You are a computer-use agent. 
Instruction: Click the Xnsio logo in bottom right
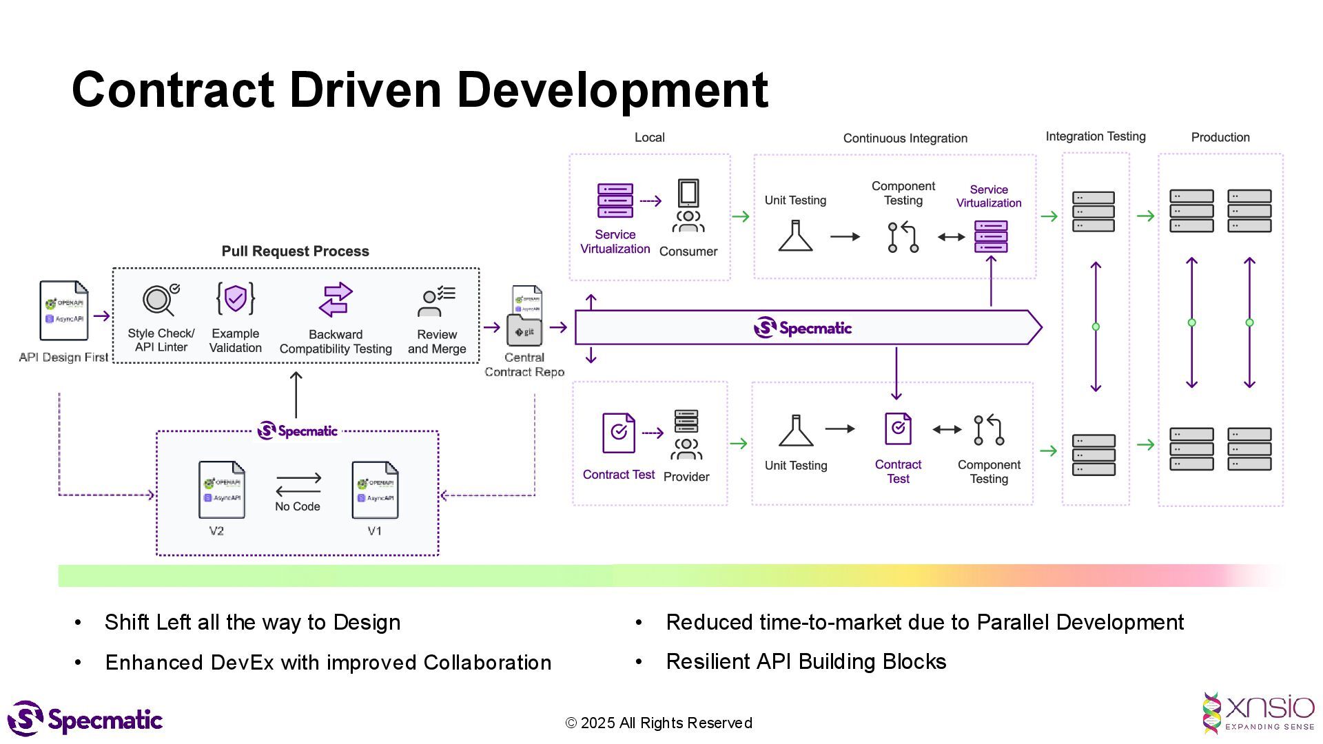[1258, 714]
